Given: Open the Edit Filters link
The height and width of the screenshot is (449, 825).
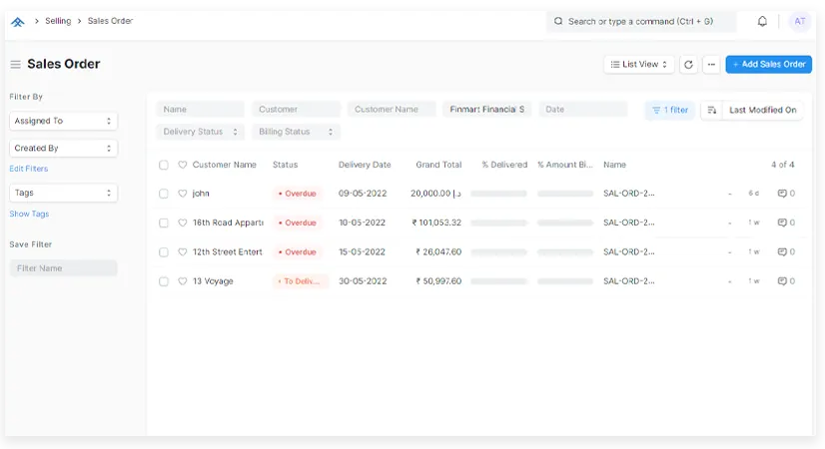Looking at the screenshot, I should (29, 169).
